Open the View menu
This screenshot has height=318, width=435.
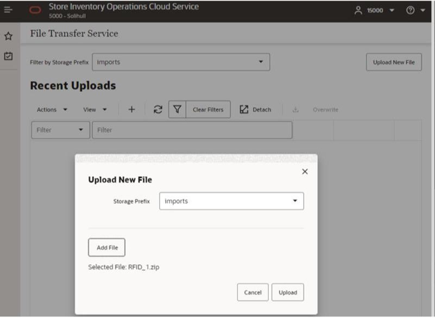pyautogui.click(x=95, y=110)
